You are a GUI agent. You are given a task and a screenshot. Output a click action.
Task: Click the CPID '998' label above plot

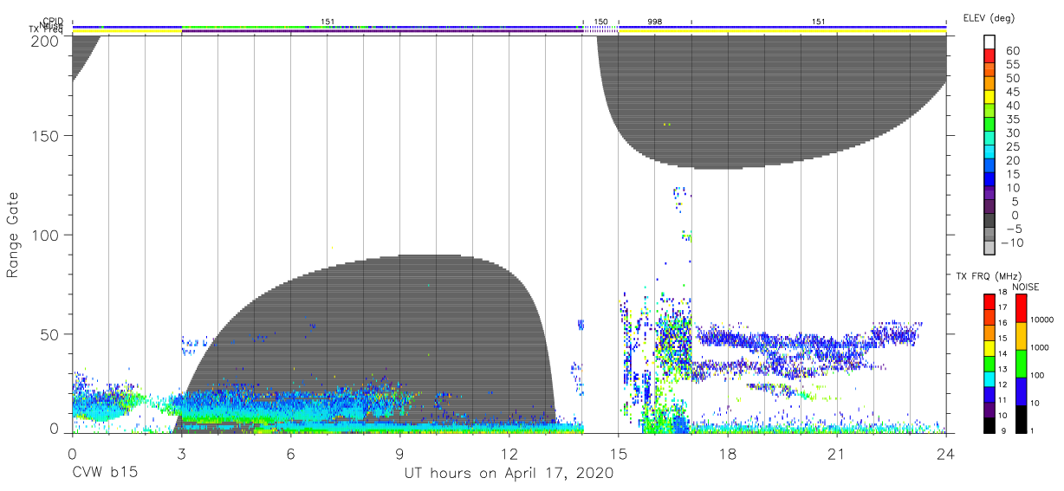(x=654, y=21)
